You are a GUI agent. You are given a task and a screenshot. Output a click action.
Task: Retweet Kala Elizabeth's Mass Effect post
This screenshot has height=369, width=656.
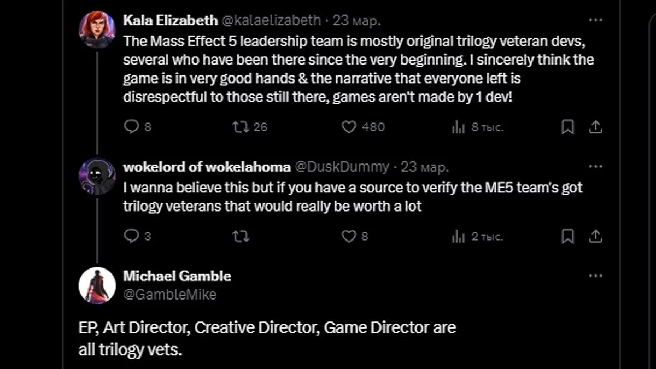coord(240,127)
